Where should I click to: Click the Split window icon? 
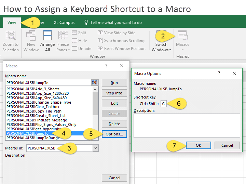[x=73, y=33]
